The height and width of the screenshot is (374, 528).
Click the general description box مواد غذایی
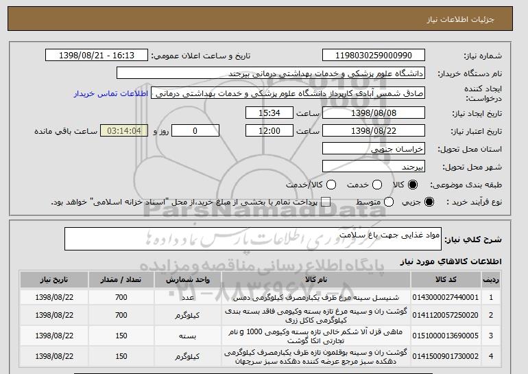click(253, 239)
